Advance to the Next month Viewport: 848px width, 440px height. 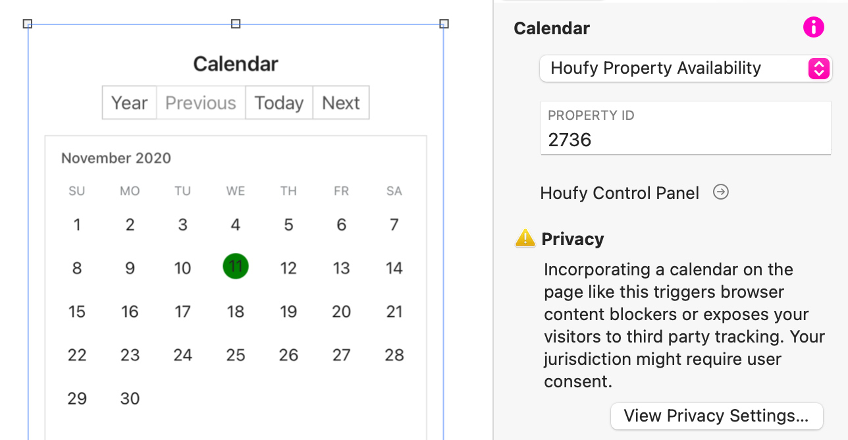point(341,103)
